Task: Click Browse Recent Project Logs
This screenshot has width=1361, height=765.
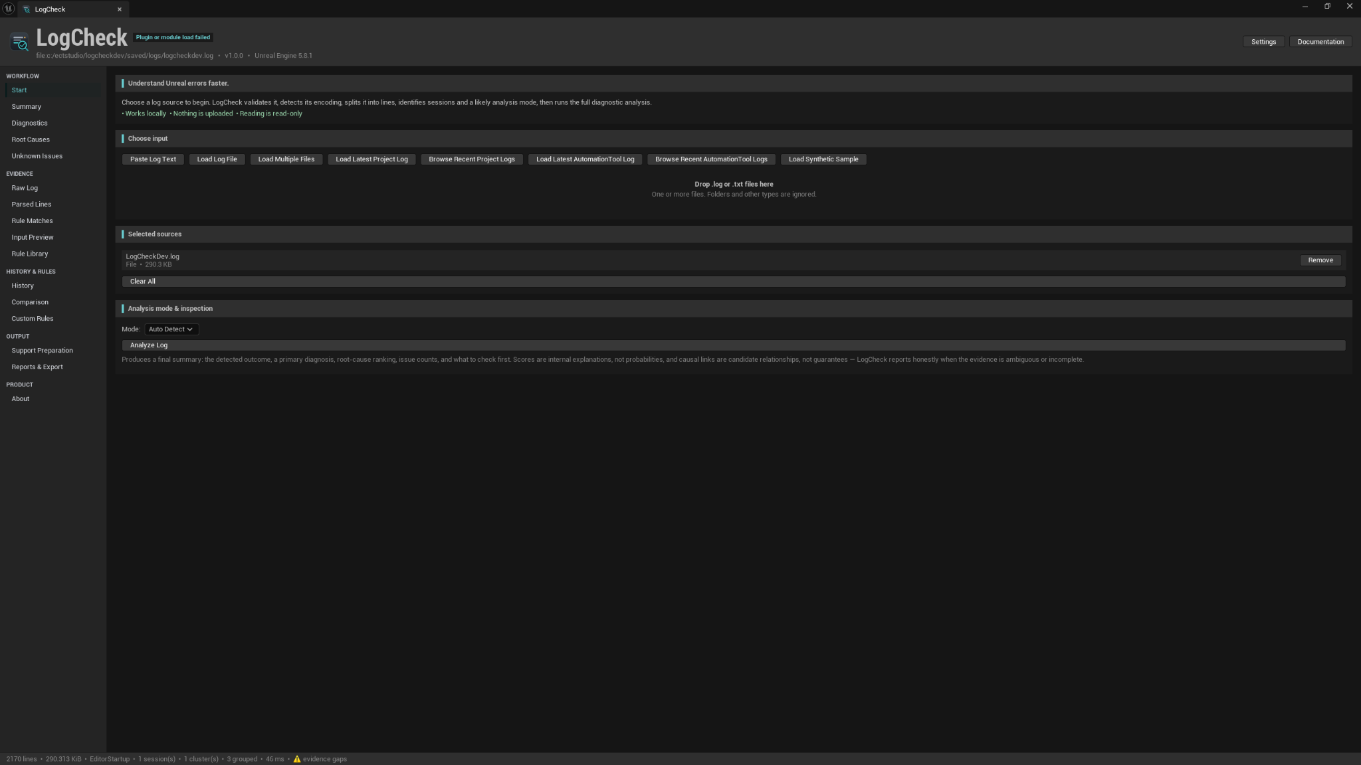Action: click(472, 159)
